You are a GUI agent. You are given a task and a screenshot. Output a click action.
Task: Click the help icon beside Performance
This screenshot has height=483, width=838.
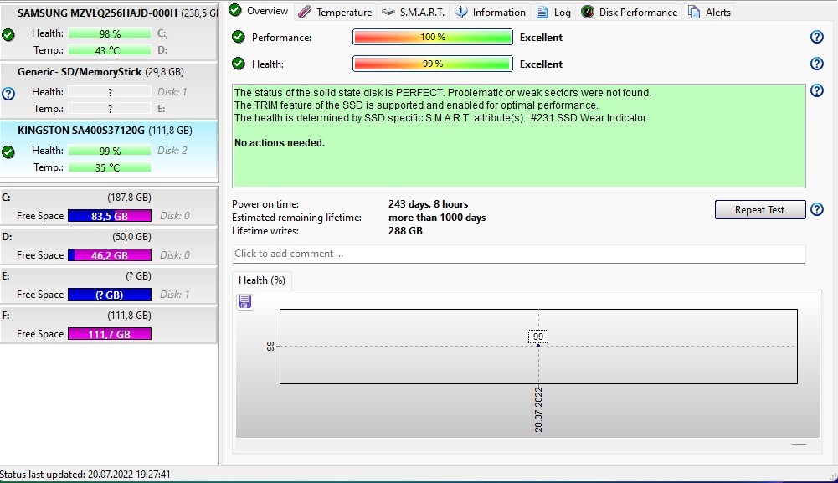pos(816,37)
